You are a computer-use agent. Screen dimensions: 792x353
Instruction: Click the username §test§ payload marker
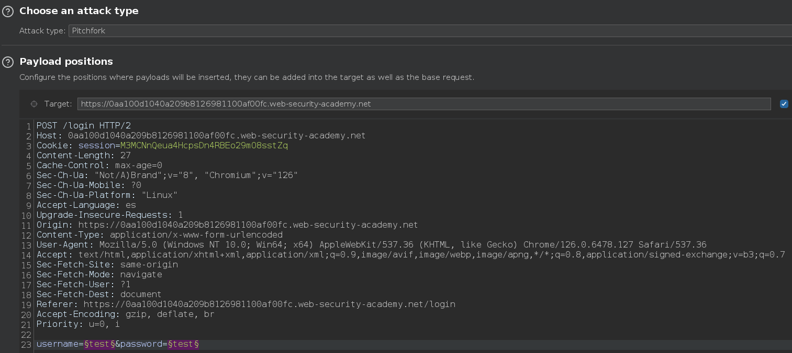pos(99,345)
